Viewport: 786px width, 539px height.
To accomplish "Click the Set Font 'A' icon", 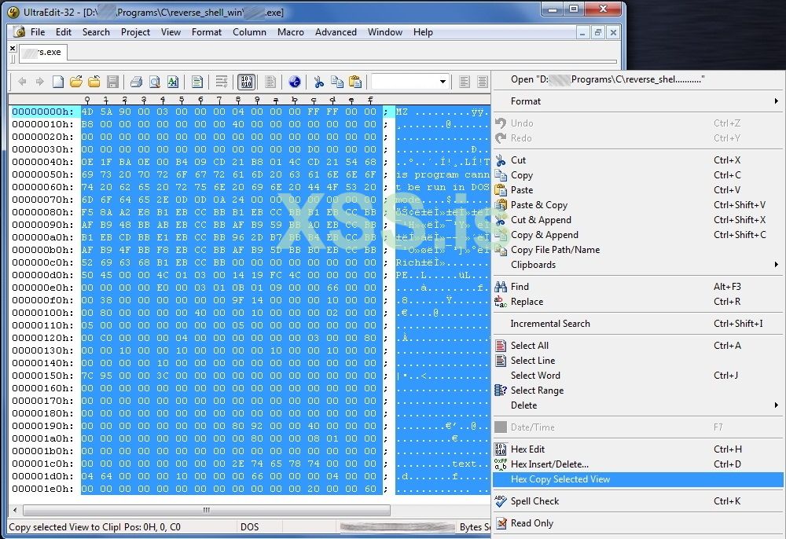I will [x=172, y=82].
